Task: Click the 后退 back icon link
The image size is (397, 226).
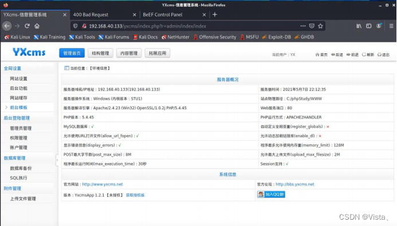Action: [337, 54]
